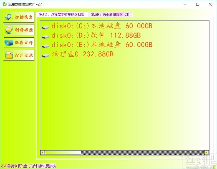Maximize the 流星数据恢复软件 window
Screen dimensions: 217x169
coord(198,4)
